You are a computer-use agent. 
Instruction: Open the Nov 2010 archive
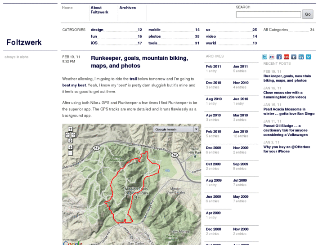[x=241, y=83]
